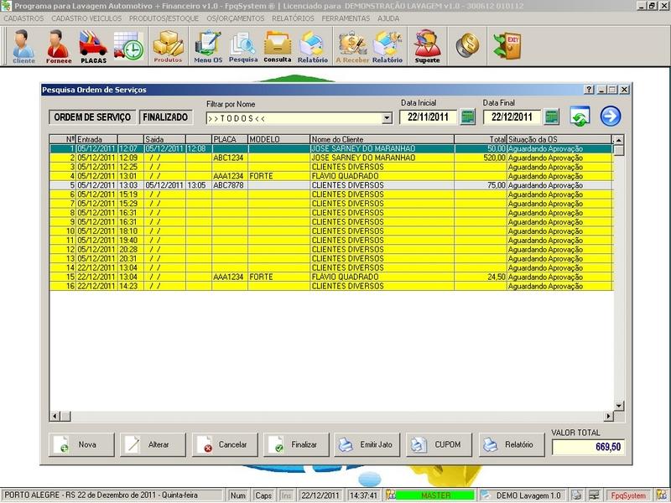Open the CADASTROS menu
Viewport: 671px width, 503px height.
(x=23, y=18)
